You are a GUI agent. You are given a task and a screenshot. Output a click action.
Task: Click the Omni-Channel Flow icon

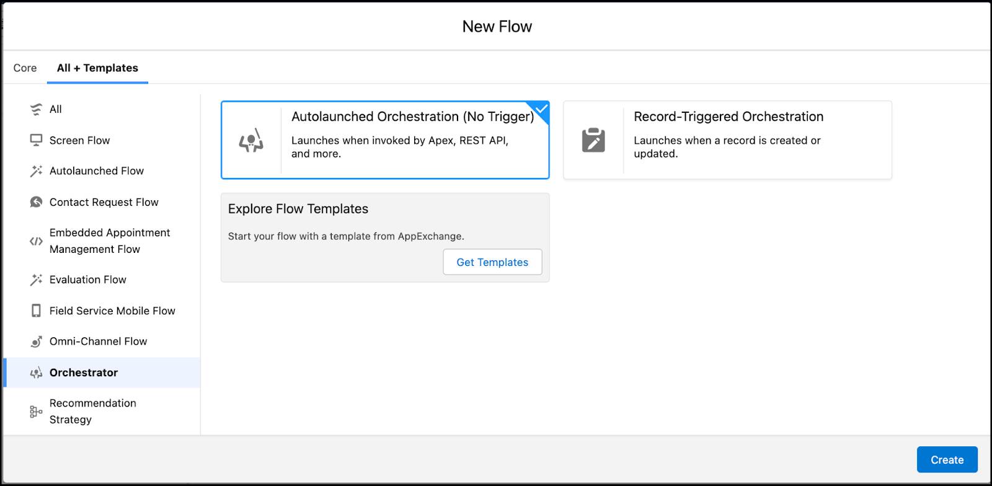(35, 341)
